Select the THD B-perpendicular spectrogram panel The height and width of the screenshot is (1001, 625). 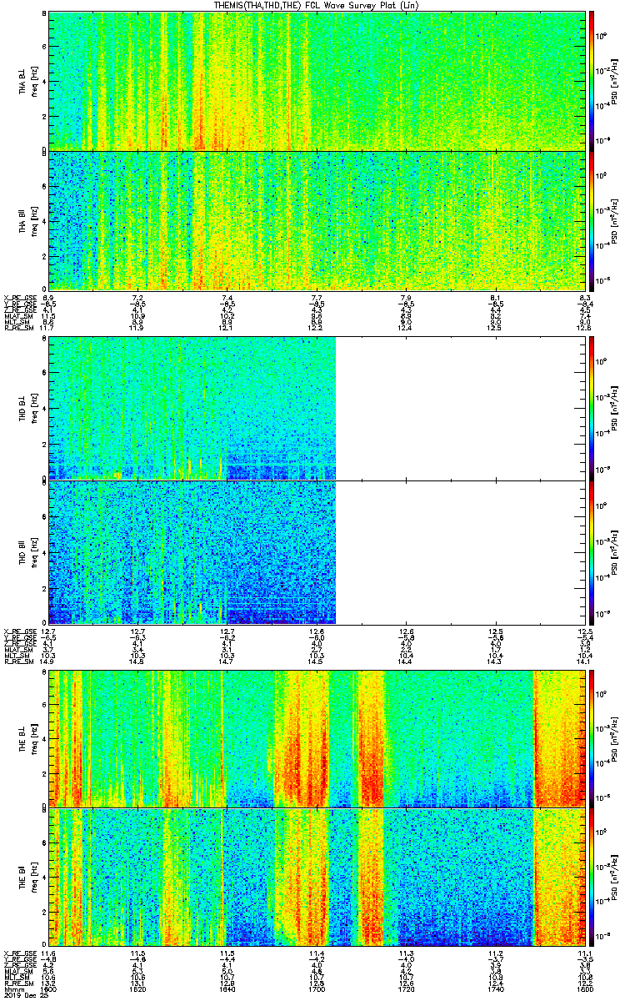point(317,409)
